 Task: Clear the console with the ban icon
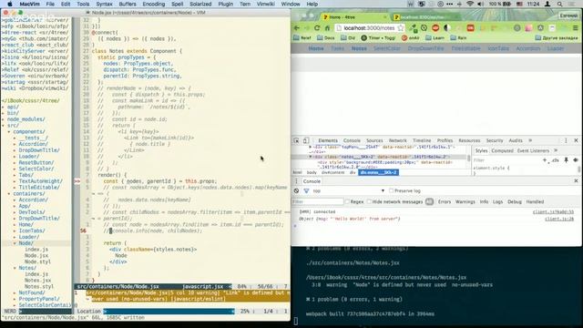tap(296, 190)
